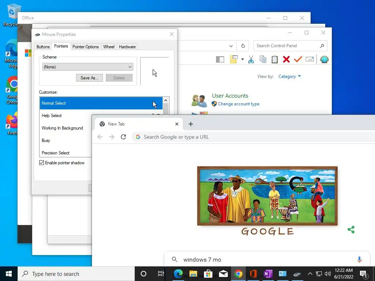Viewport: 375px width, 281px height.
Task: Open OneNote from taskbar
Action: tap(268, 274)
